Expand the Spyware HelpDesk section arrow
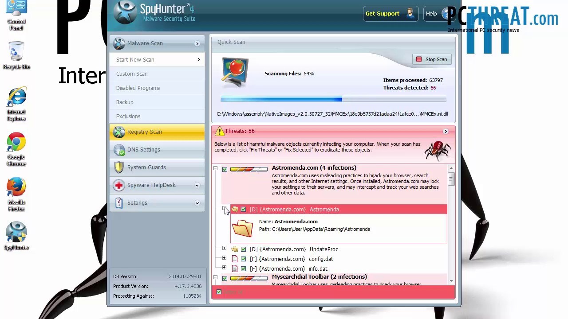 [x=197, y=185]
